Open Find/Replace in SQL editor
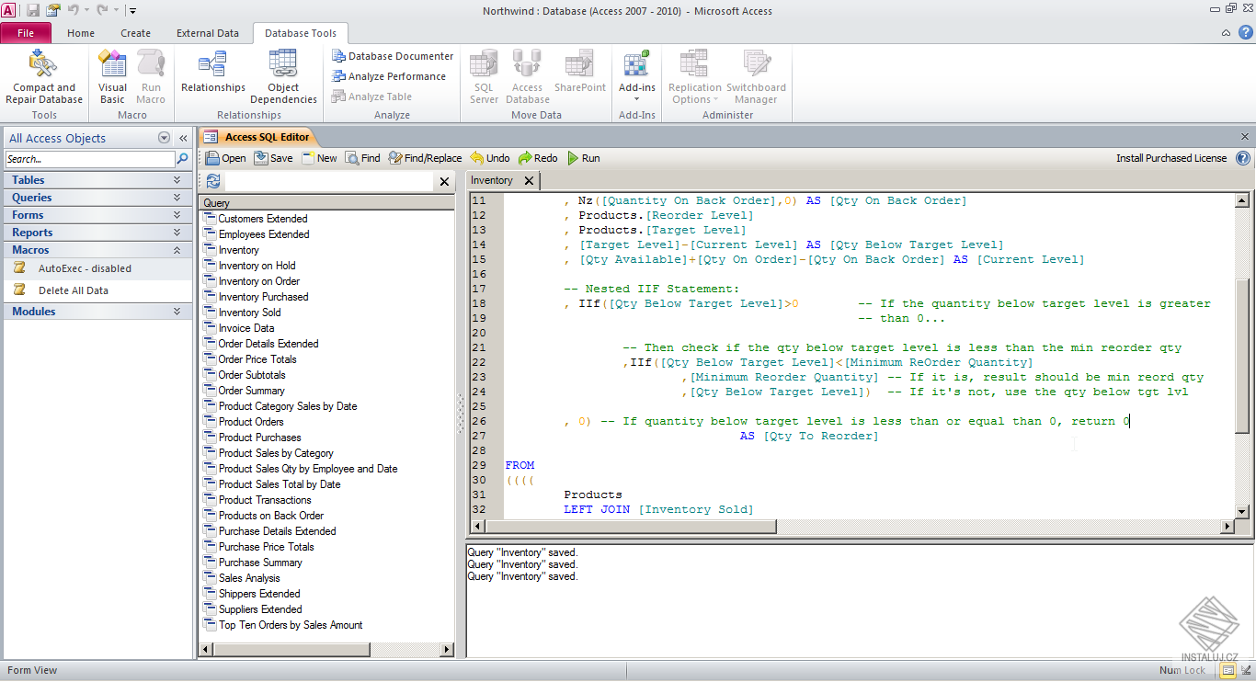 pyautogui.click(x=426, y=158)
